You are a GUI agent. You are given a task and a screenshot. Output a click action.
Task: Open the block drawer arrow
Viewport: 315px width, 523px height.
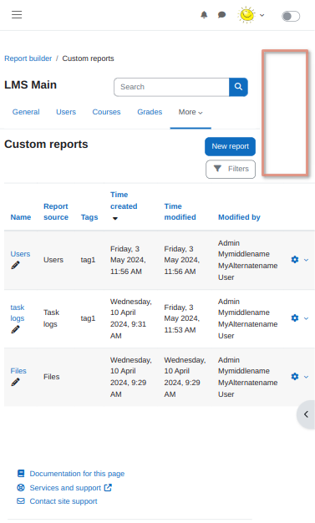coord(306,414)
